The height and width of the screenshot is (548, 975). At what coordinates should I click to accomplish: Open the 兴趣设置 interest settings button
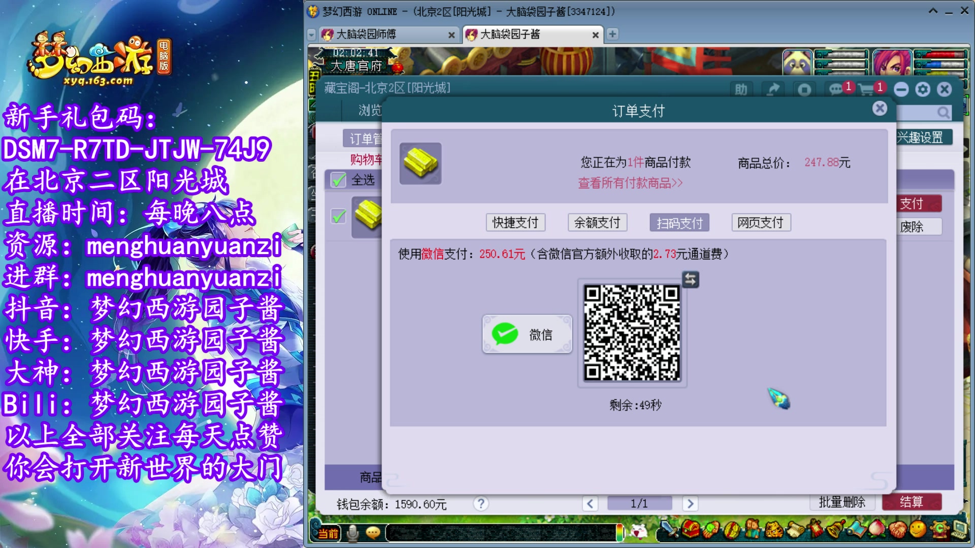[924, 138]
